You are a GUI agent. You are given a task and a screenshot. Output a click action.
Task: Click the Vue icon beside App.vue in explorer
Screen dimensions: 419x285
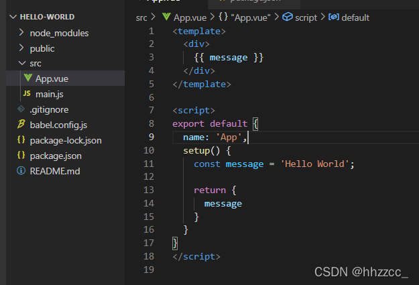[x=28, y=78]
